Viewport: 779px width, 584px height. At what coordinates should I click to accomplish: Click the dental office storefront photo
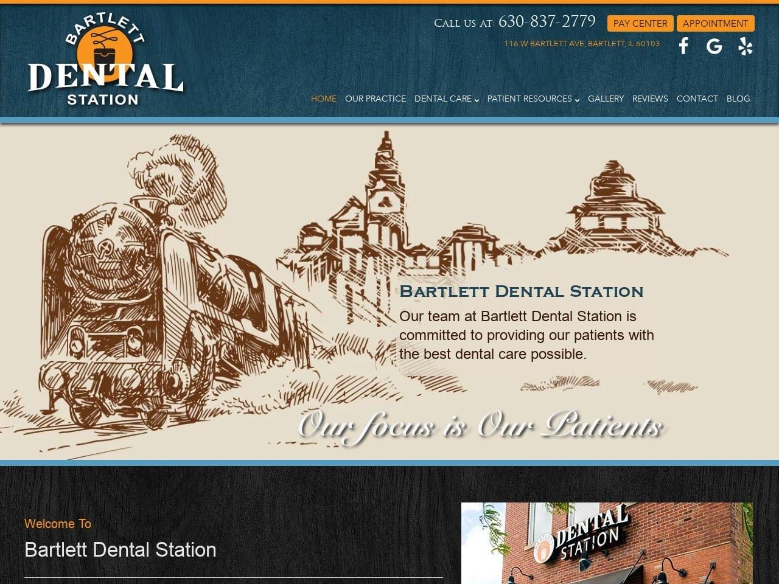pyautogui.click(x=607, y=543)
